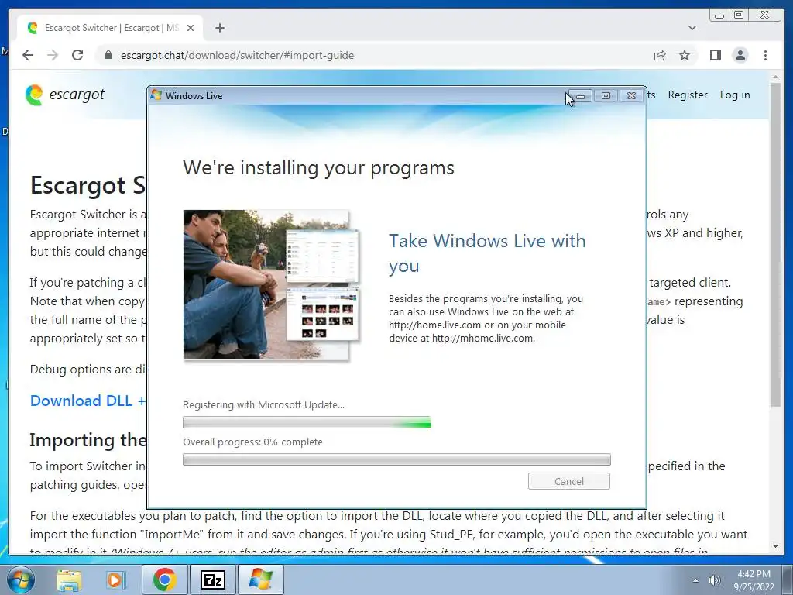The width and height of the screenshot is (793, 595).
Task: Maximize the Windows Live installer window
Action: (x=606, y=95)
